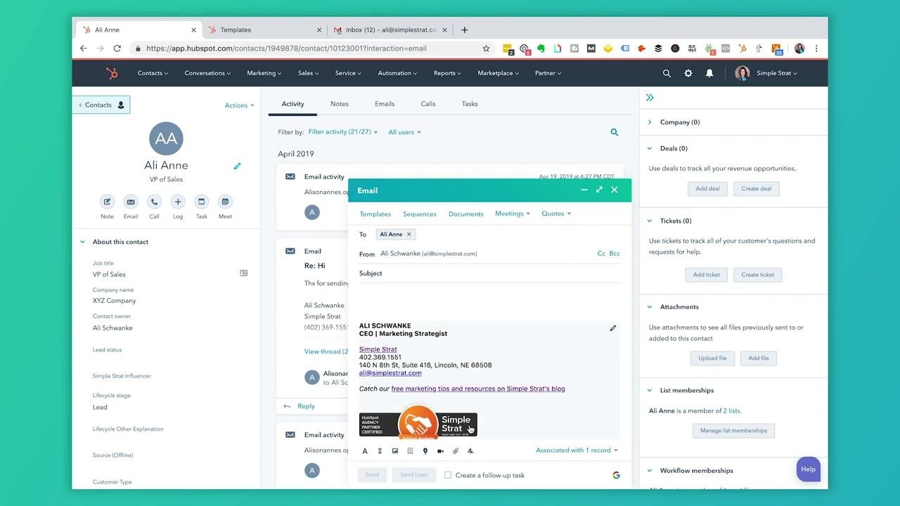
Task: Check the Create a follow-up task box
Action: [448, 475]
